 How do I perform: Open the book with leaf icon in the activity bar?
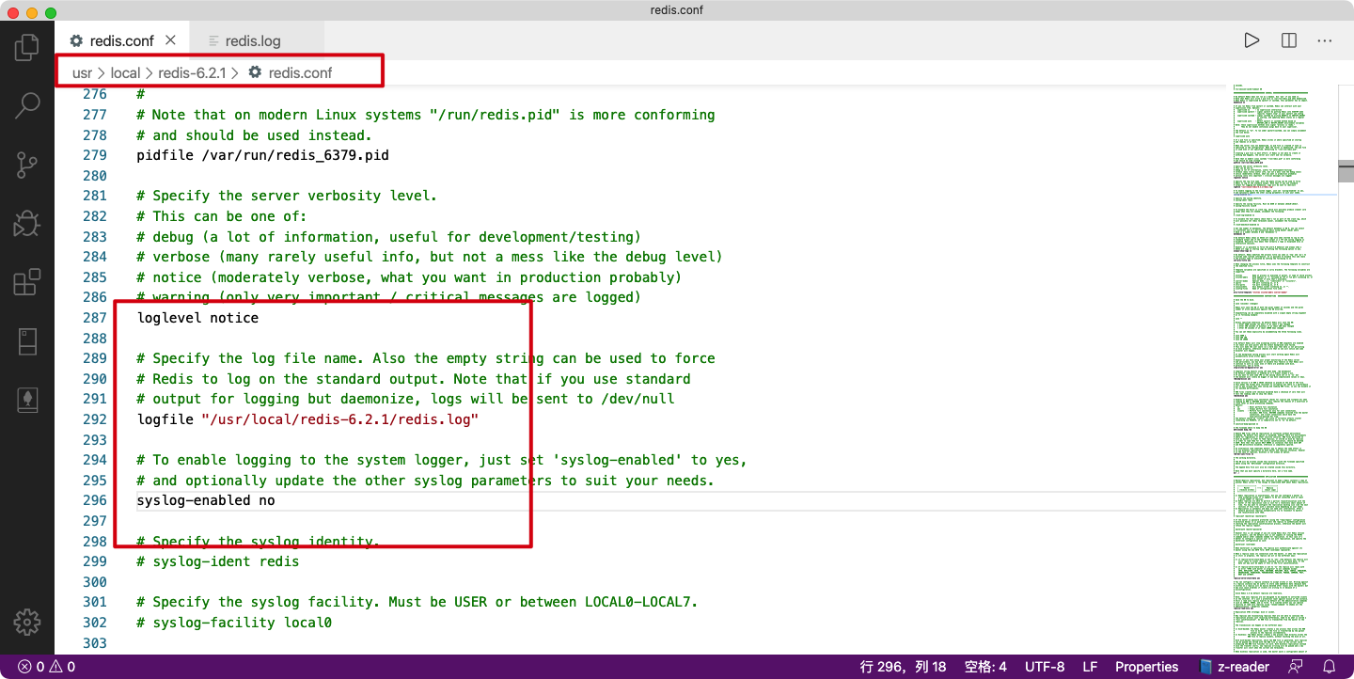pyautogui.click(x=27, y=399)
